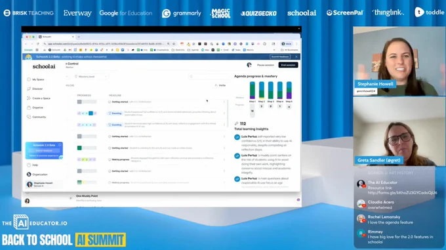Click the Submit feedback button in the blue banner

coord(280,56)
